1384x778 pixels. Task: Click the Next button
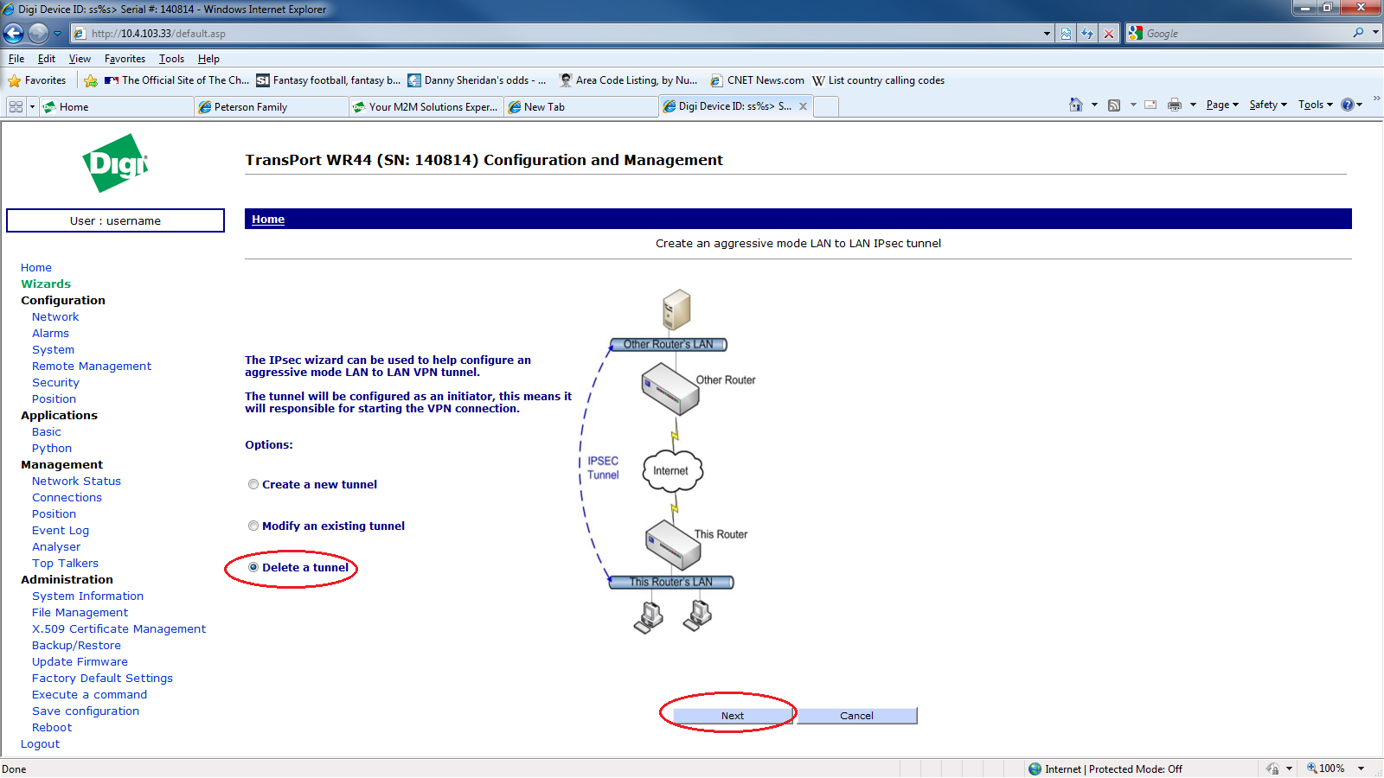[733, 716]
